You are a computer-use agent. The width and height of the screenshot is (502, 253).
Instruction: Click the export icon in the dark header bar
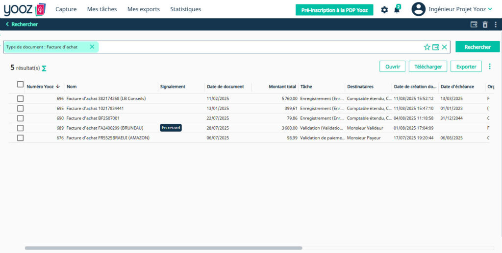tap(474, 24)
